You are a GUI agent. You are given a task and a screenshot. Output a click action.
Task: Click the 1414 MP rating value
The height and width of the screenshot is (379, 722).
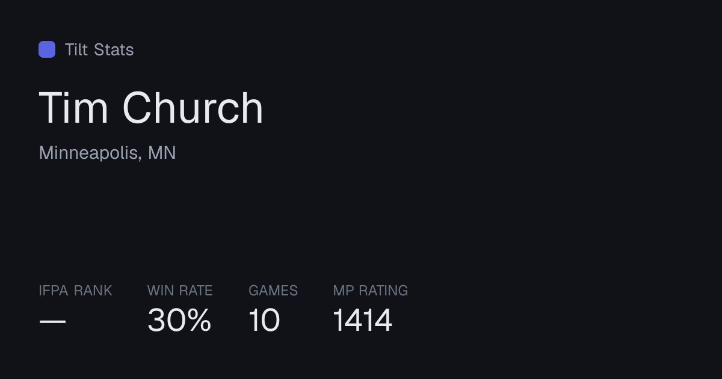(363, 320)
